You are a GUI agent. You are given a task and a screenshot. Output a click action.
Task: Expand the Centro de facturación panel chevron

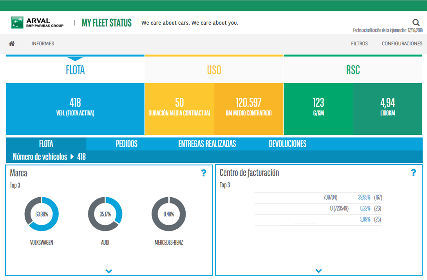coord(318,270)
